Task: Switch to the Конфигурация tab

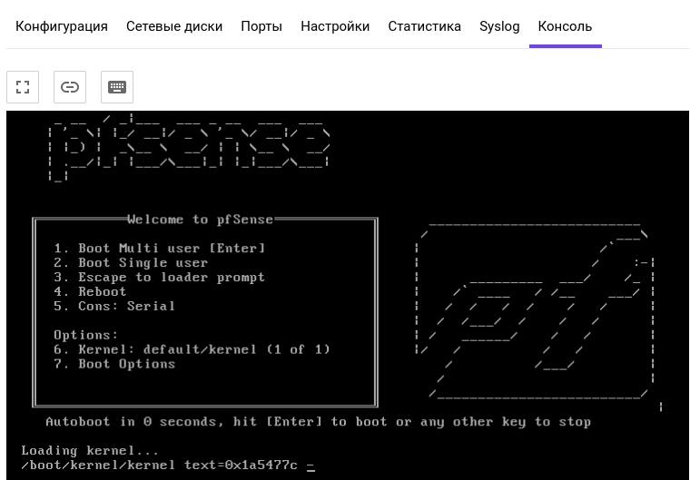Action: 62,26
